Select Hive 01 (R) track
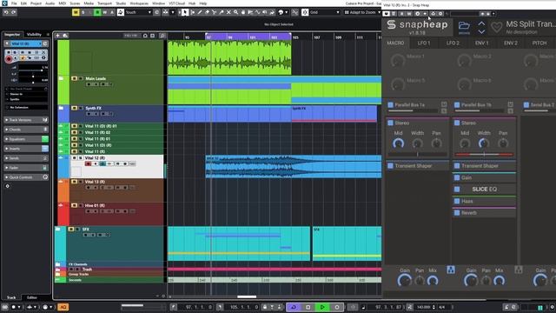556x313 pixels. pyautogui.click(x=116, y=214)
